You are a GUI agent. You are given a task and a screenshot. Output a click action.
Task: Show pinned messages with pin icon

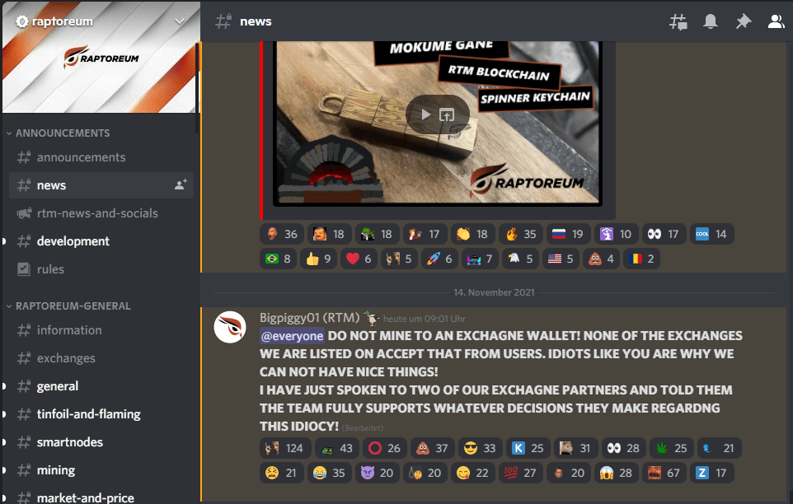click(744, 21)
